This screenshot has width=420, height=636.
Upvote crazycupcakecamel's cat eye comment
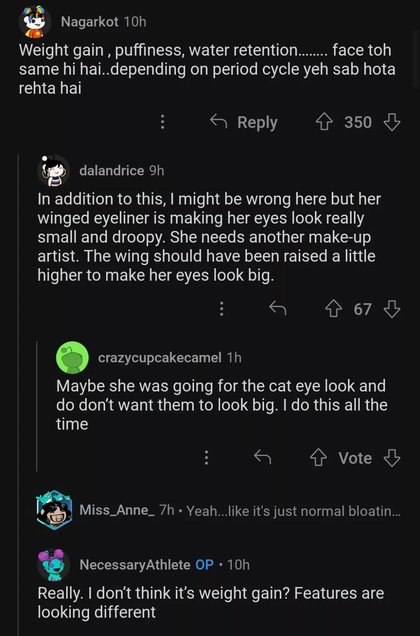point(318,458)
